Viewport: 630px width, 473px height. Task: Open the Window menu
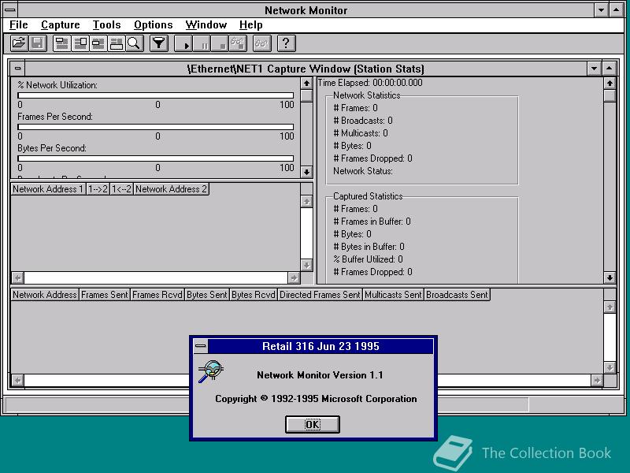tap(206, 25)
